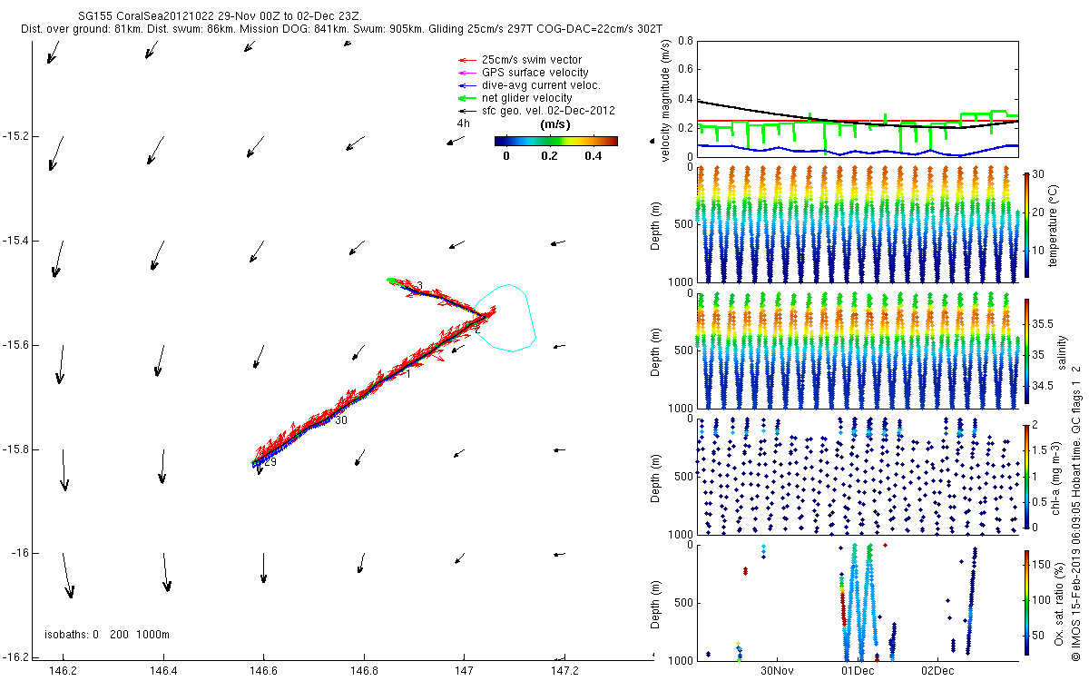The image size is (1089, 681).
Task: Click "sfc geo. vel. 02-Dec-2012" legend label
Action: pyautogui.click(x=548, y=111)
